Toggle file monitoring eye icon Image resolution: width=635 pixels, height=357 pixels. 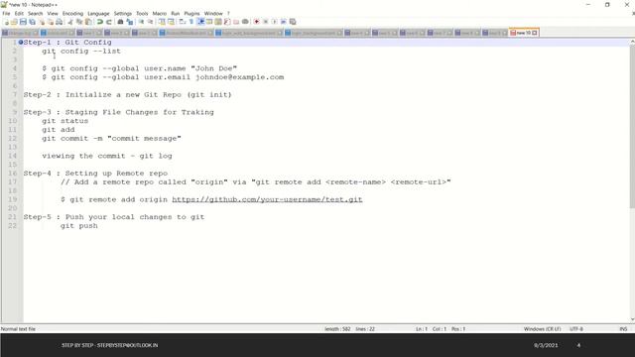coord(245,22)
